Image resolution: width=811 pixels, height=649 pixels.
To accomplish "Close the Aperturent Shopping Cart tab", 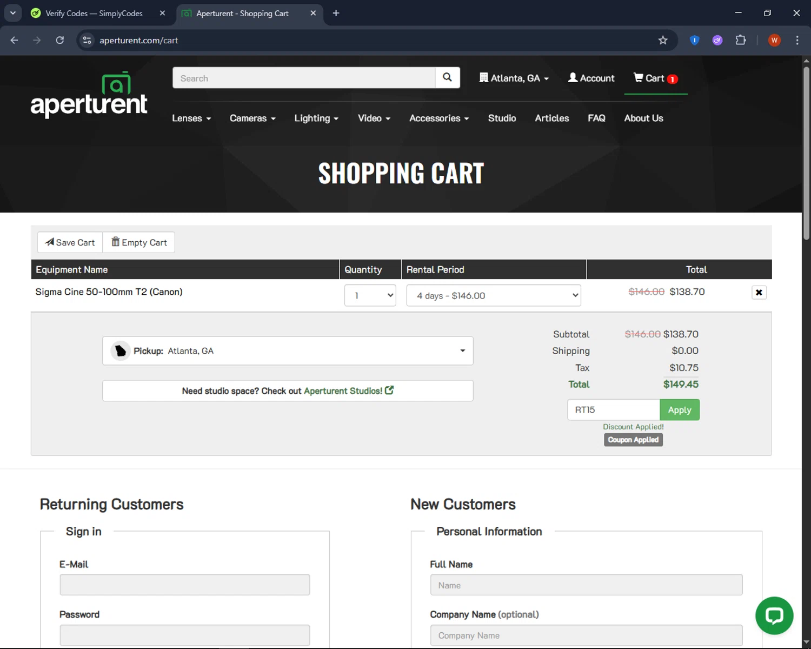I will point(313,13).
